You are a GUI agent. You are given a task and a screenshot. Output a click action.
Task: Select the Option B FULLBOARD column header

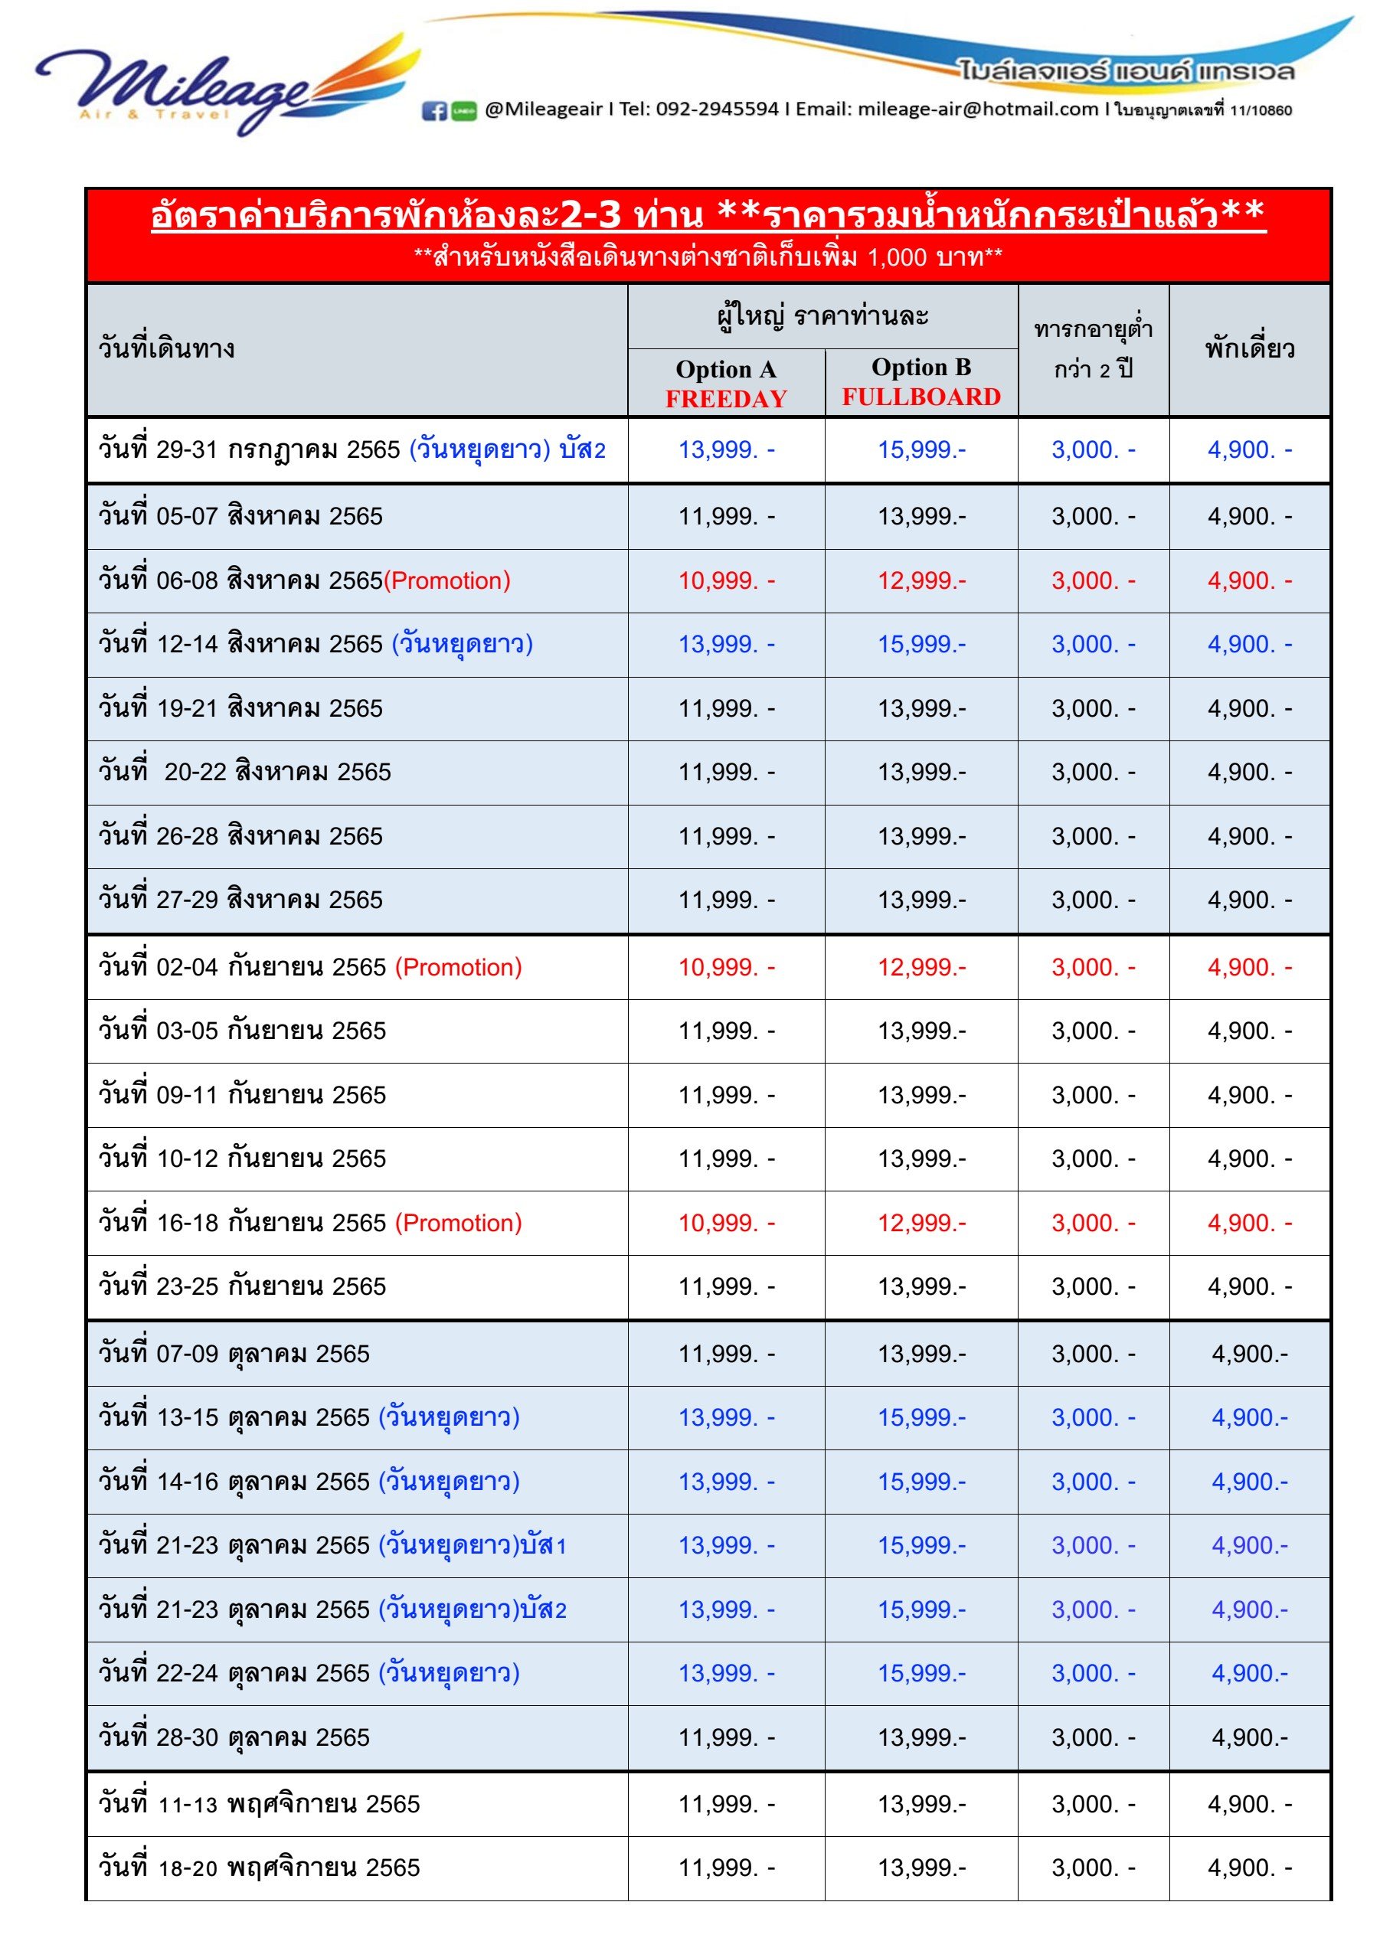922,381
